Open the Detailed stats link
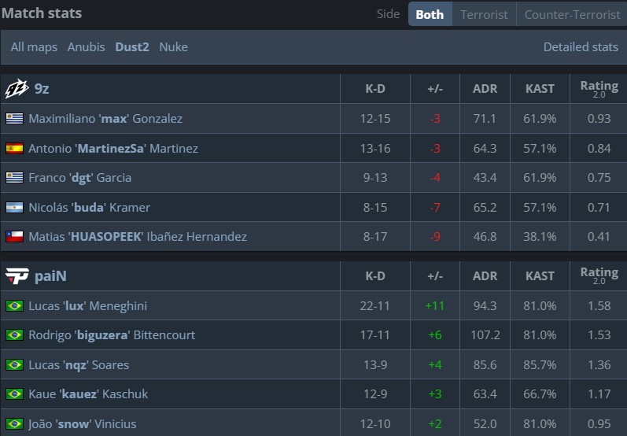 (x=581, y=47)
